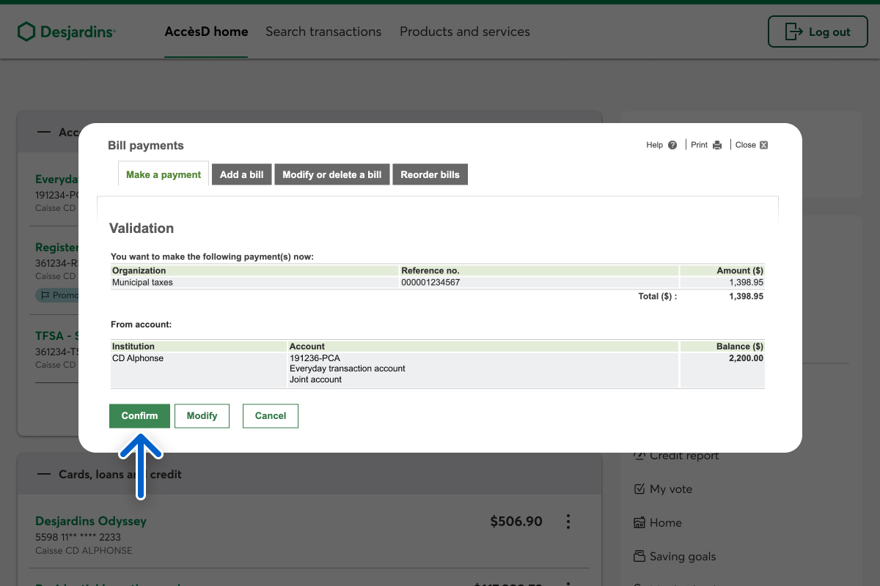Click the Saving goals icon

click(639, 557)
